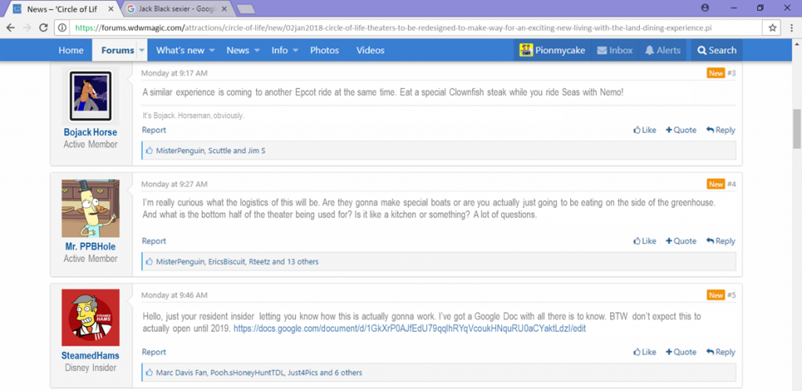Reload the page with the refresh icon
Viewport: 802px width, 391px height.
tap(44, 27)
